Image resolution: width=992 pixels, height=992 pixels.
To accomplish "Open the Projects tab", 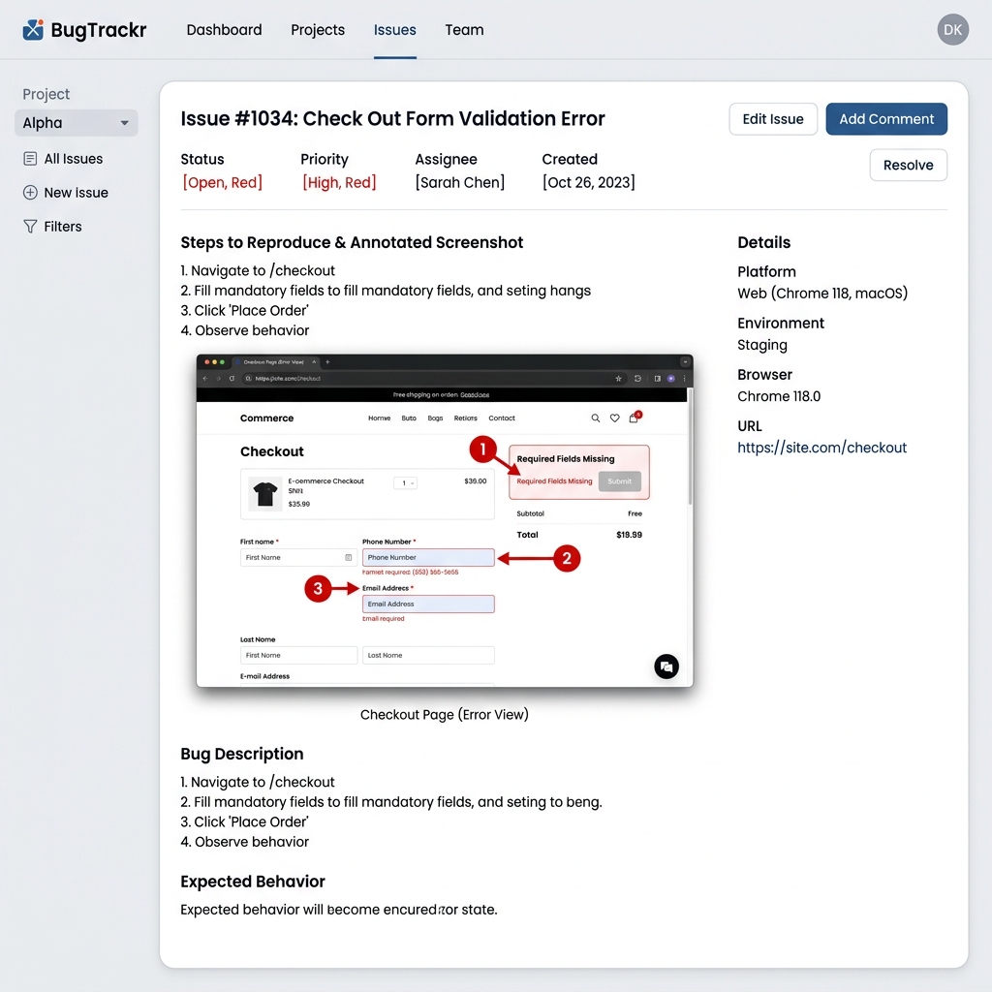I will pos(318,30).
